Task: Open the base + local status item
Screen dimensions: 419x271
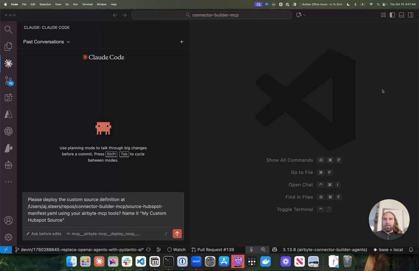Action: click(388, 250)
